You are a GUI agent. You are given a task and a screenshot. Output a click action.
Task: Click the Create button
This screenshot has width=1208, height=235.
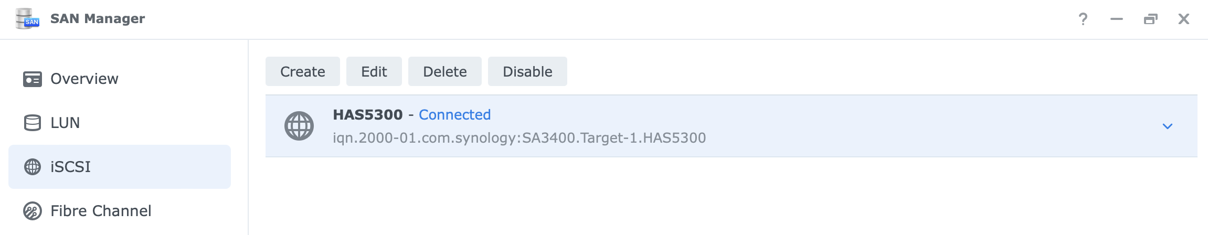coord(303,71)
